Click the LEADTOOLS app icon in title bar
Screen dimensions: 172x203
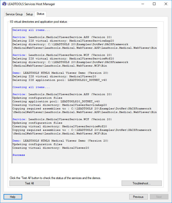coord(4,4)
